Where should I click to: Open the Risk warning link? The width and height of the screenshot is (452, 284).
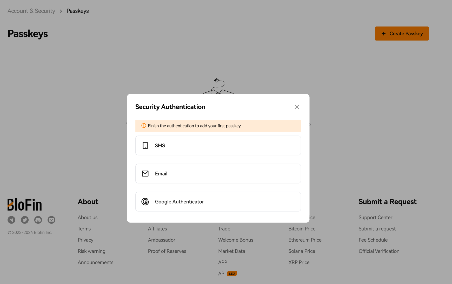(x=91, y=251)
